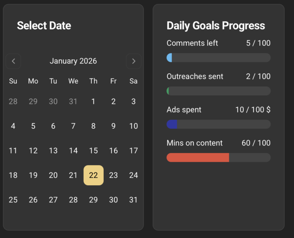294x238 pixels.
Task: Select December 28 from previous month
Action: (x=13, y=101)
